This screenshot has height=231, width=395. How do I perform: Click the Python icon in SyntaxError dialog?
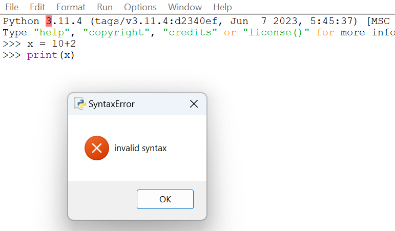tap(79, 104)
